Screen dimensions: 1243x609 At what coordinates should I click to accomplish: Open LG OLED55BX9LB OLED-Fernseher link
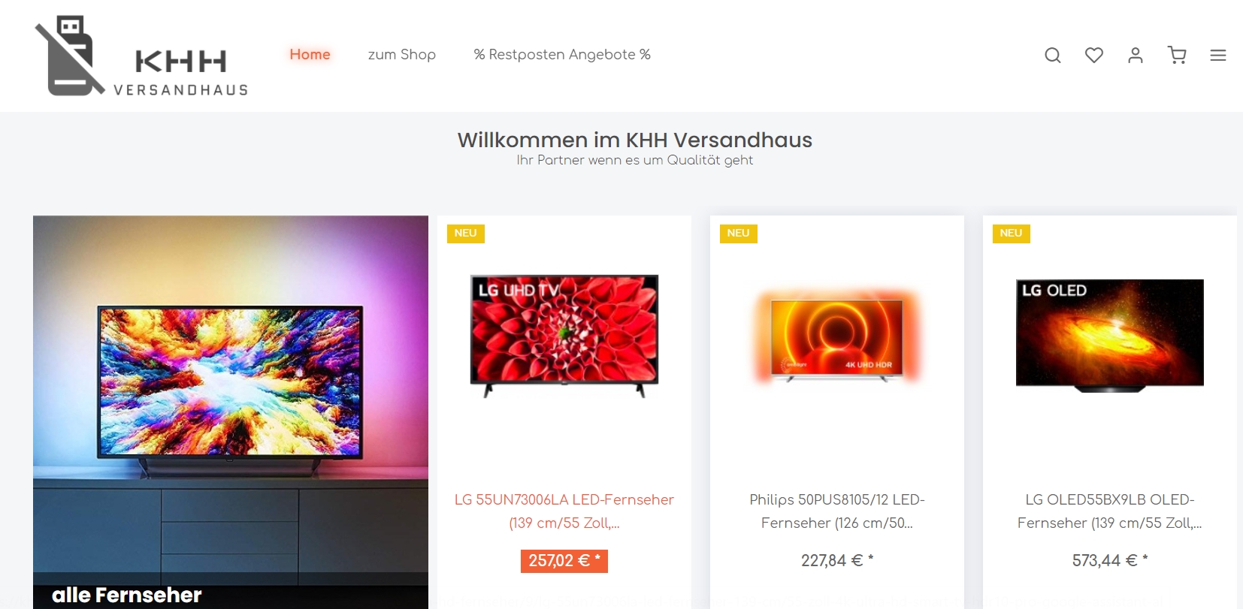click(x=1109, y=511)
